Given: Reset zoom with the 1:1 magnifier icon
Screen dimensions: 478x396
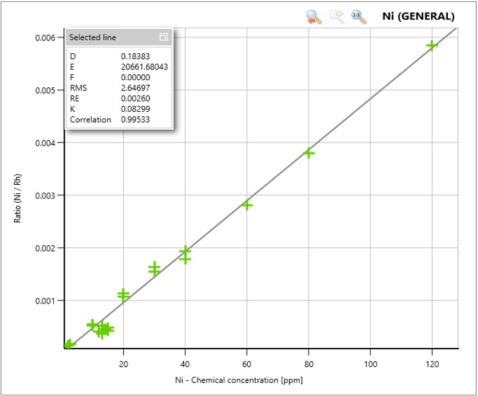Looking at the screenshot, I should point(359,17).
